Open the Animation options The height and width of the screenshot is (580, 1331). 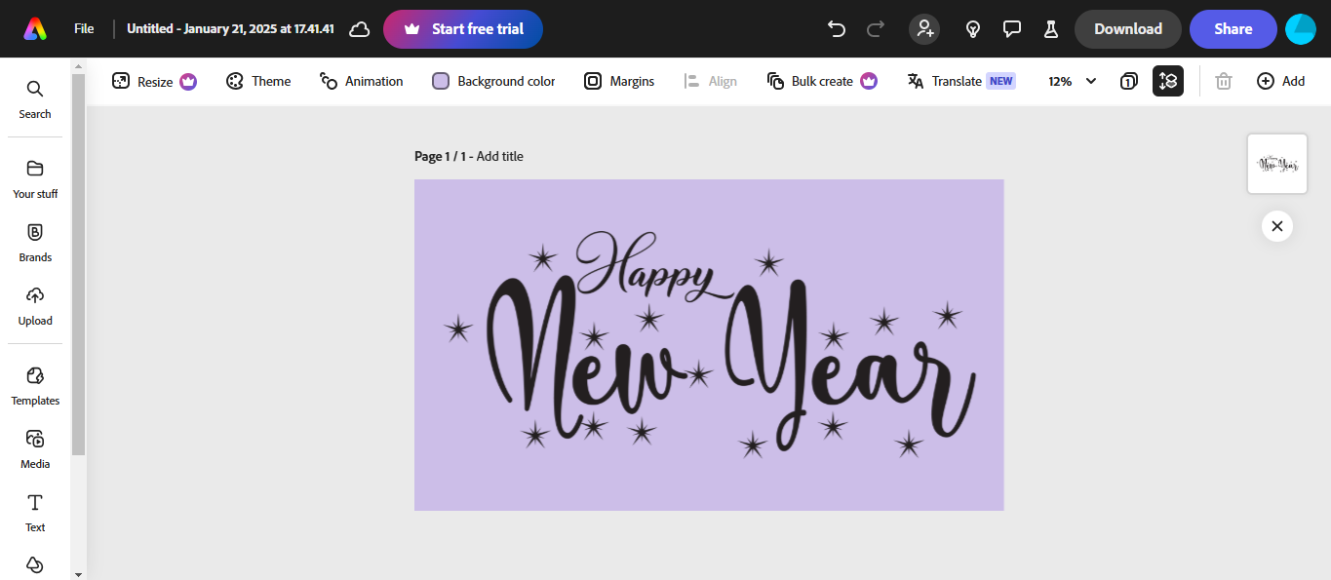click(x=361, y=81)
